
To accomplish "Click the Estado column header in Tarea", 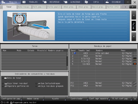I will (31, 50).
